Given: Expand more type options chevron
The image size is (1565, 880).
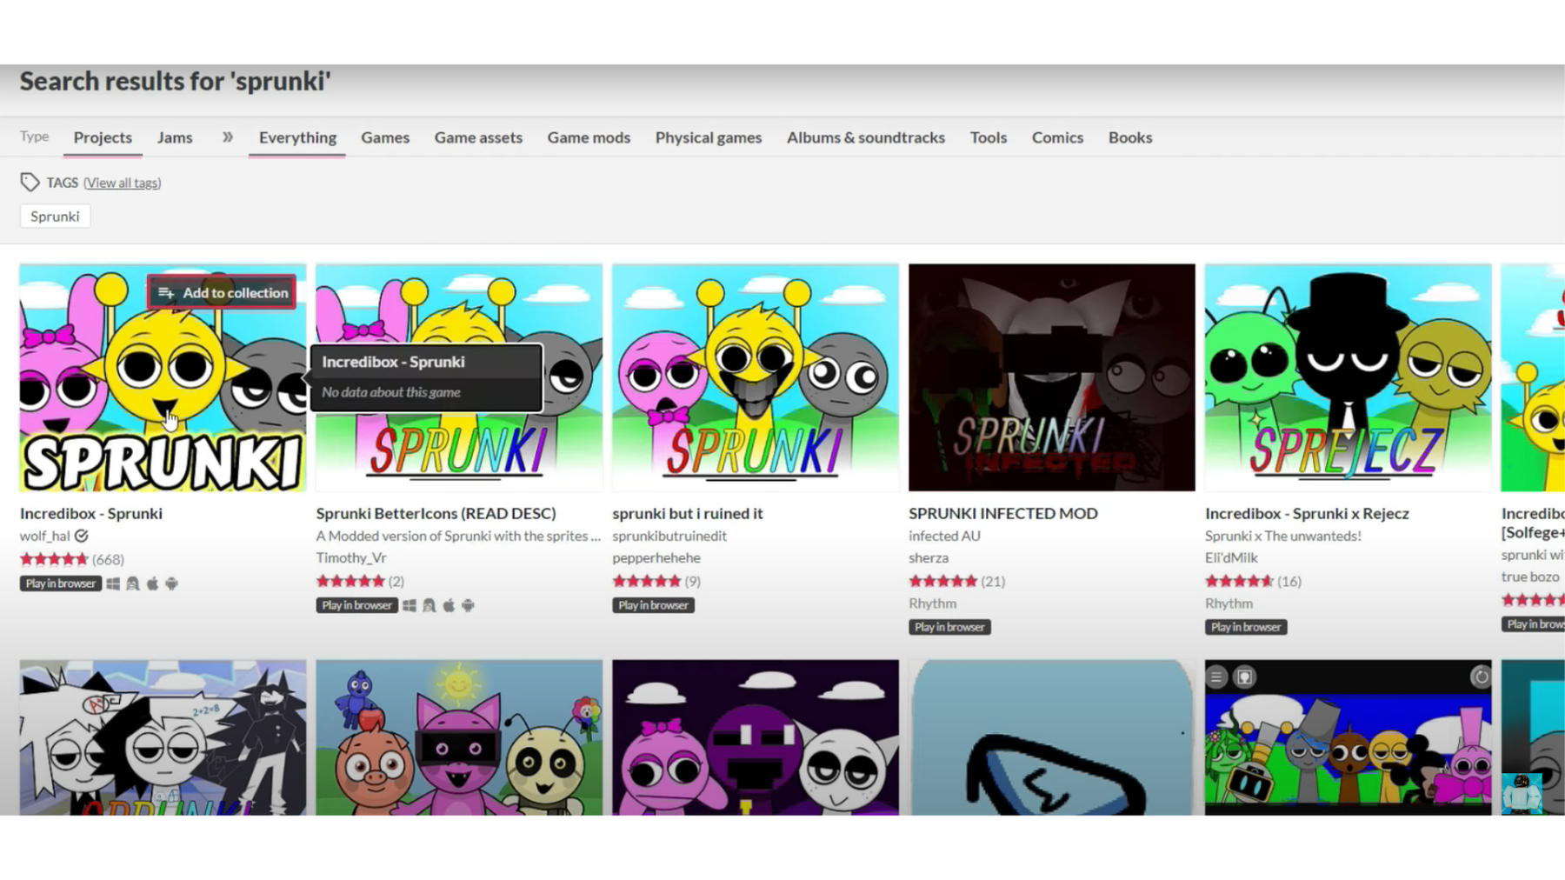Looking at the screenshot, I should tap(227, 137).
